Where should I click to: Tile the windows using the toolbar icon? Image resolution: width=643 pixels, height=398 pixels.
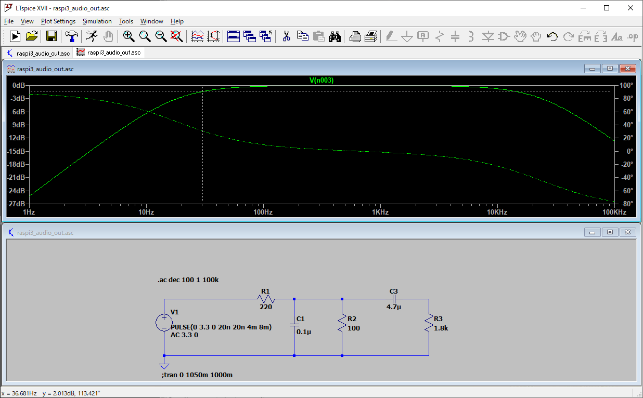click(x=234, y=36)
